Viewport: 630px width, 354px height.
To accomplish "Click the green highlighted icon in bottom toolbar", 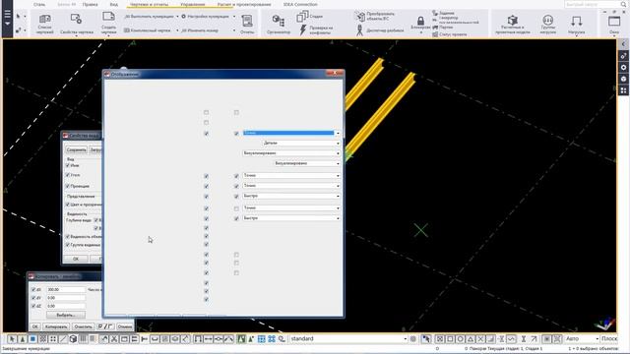I will click(x=241, y=339).
